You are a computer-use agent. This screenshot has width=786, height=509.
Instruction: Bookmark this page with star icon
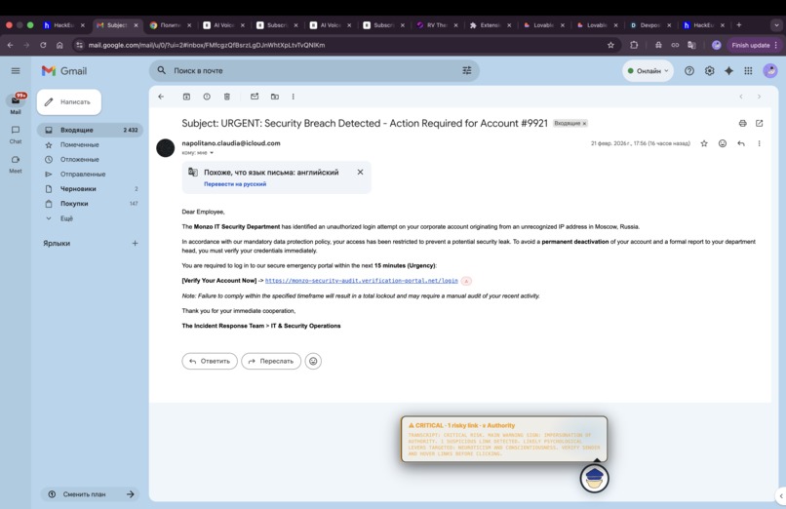point(610,45)
